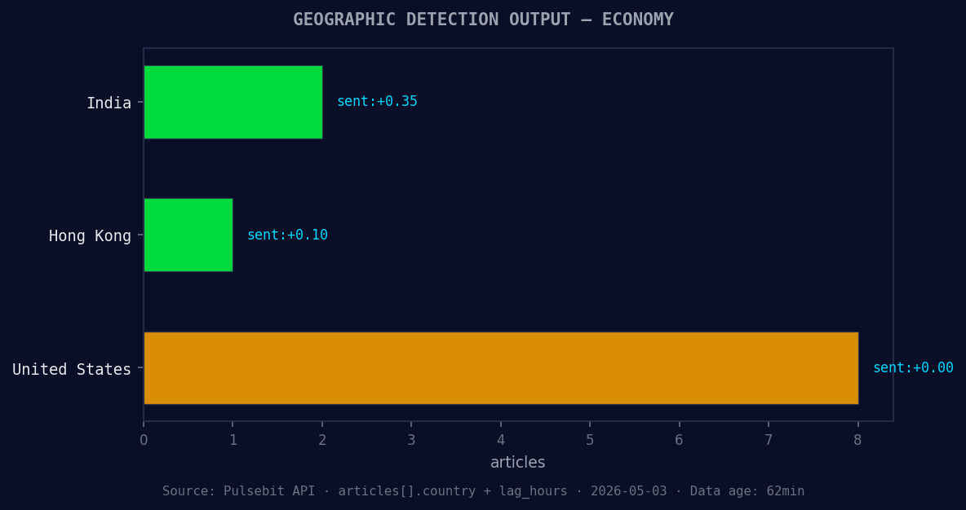Click the x-axis tick label '7'
Image resolution: width=966 pixels, height=510 pixels.
coord(769,440)
